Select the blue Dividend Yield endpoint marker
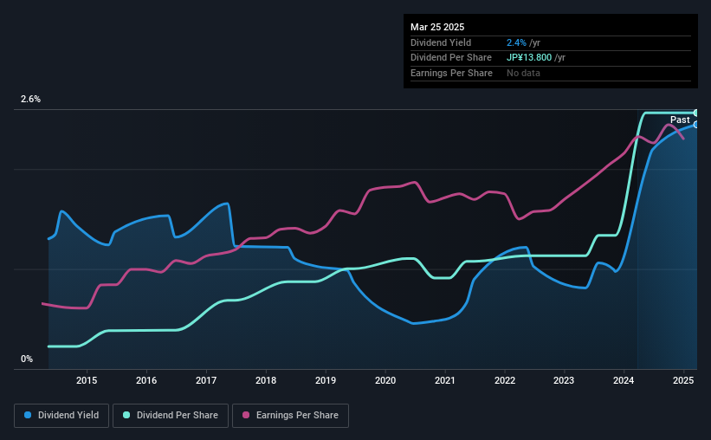711x440 pixels. click(695, 125)
